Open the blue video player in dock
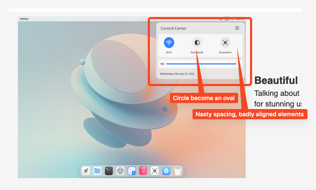Viewport: 316px width, 190px height. pyautogui.click(x=166, y=171)
